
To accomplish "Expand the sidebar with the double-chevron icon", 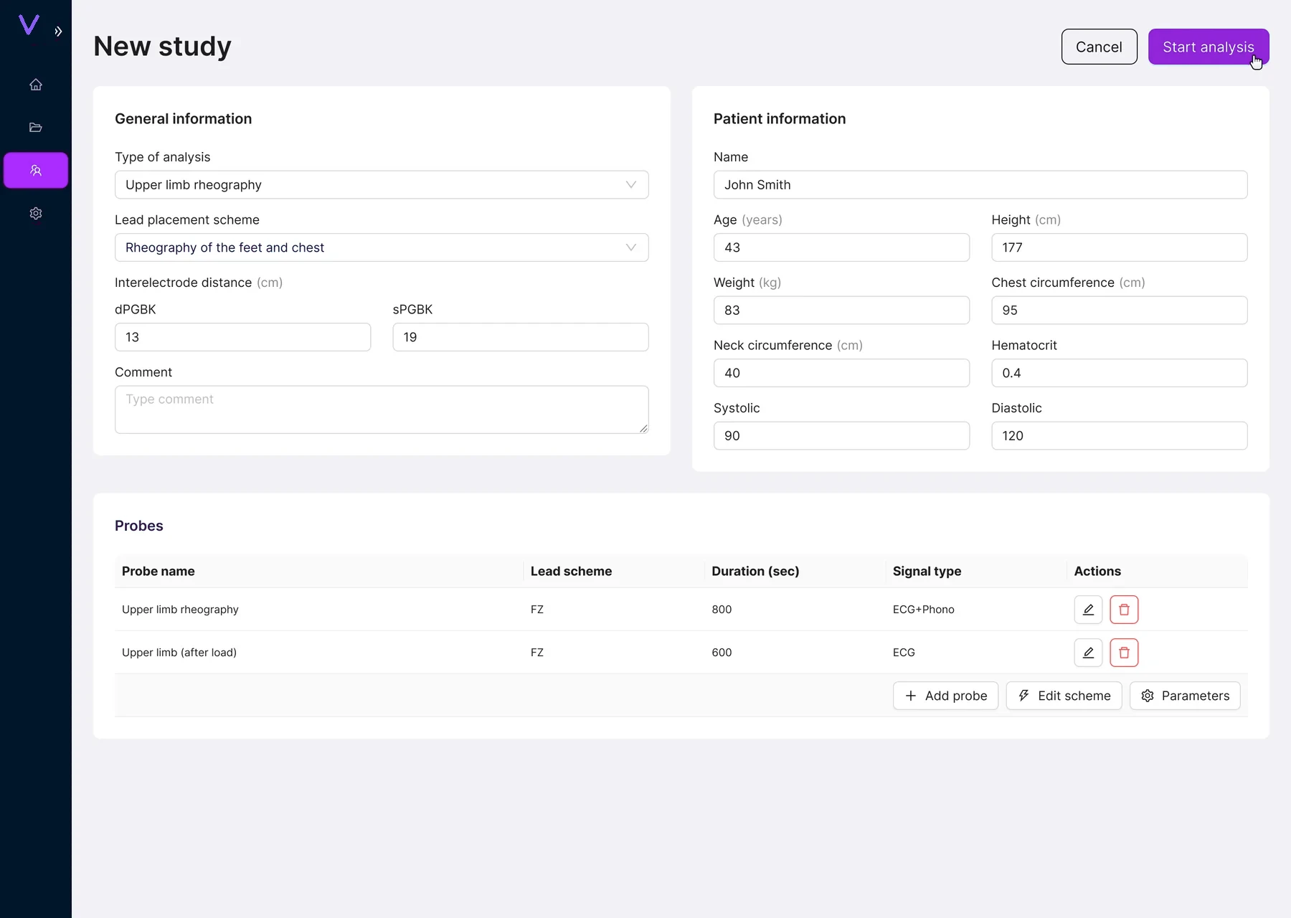I will tap(58, 32).
